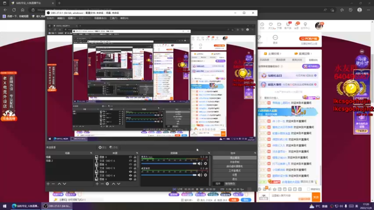Open the Help menu in OBS

point(124,18)
